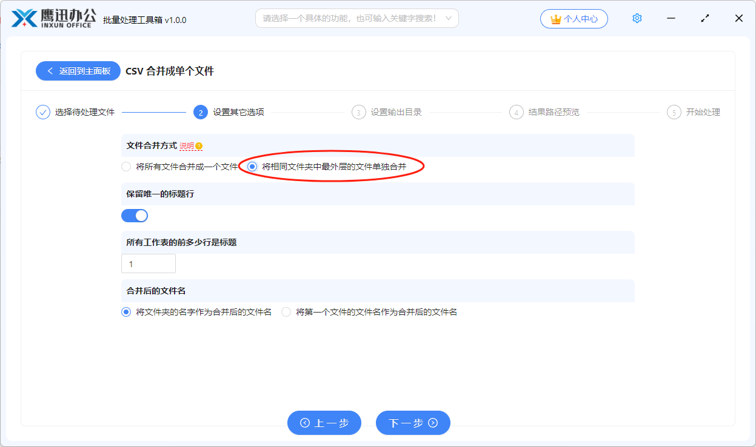The width and height of the screenshot is (756, 447).
Task: Click the checkmark icon on 选择待处理文件 step
Action: 42,111
